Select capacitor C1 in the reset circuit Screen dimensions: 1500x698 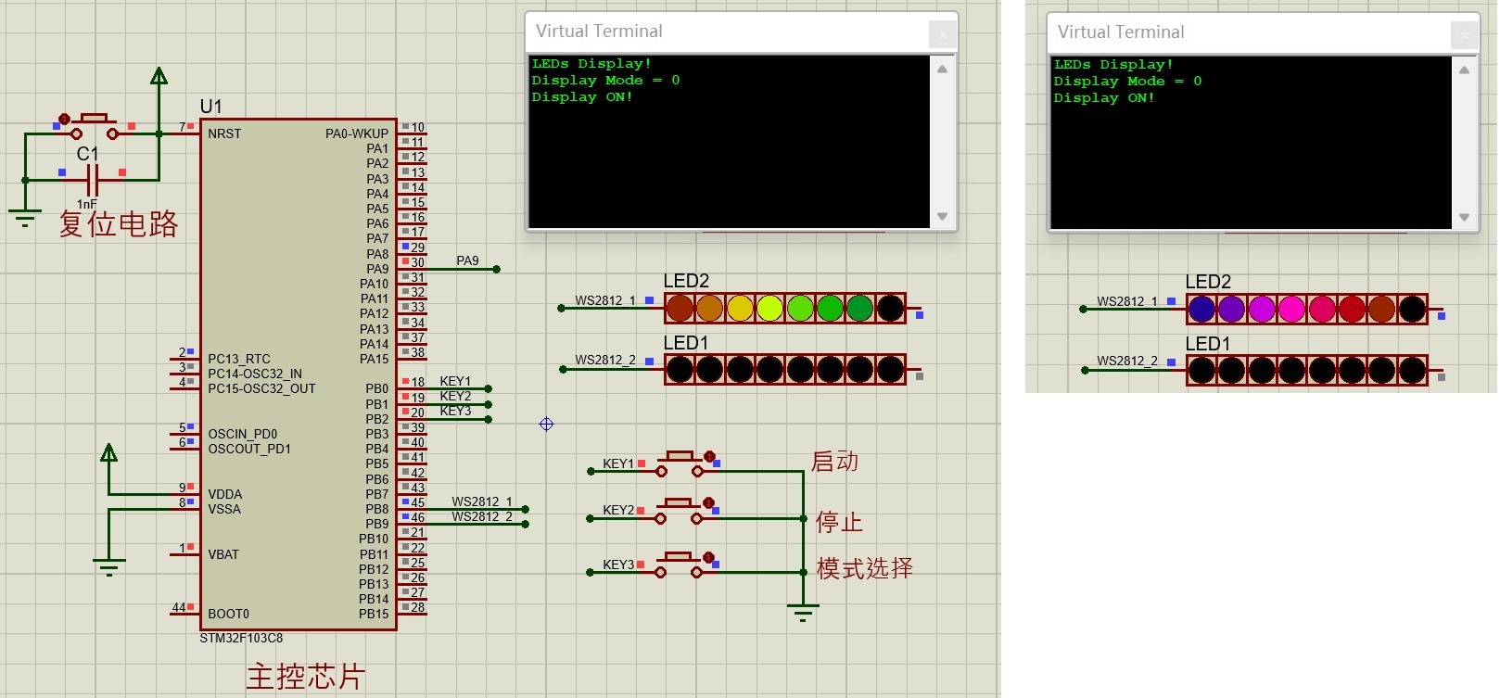coord(92,179)
